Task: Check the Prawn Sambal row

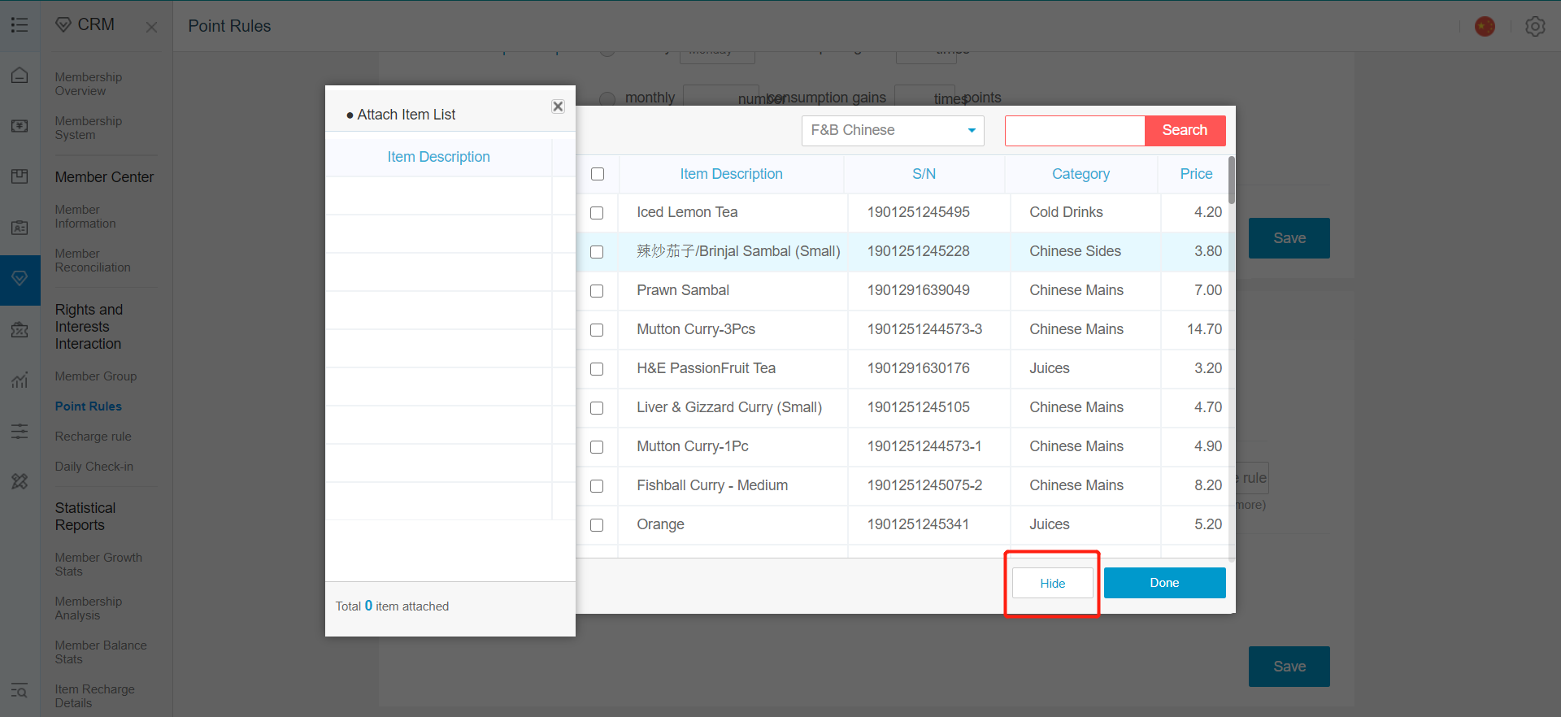Action: [x=597, y=291]
